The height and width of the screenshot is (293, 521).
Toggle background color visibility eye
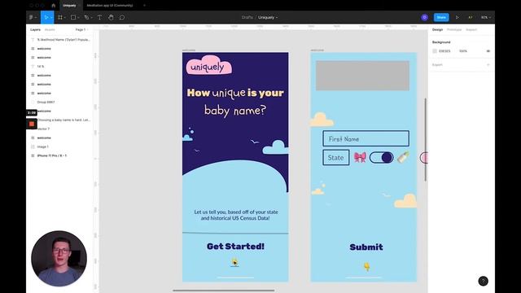488,51
